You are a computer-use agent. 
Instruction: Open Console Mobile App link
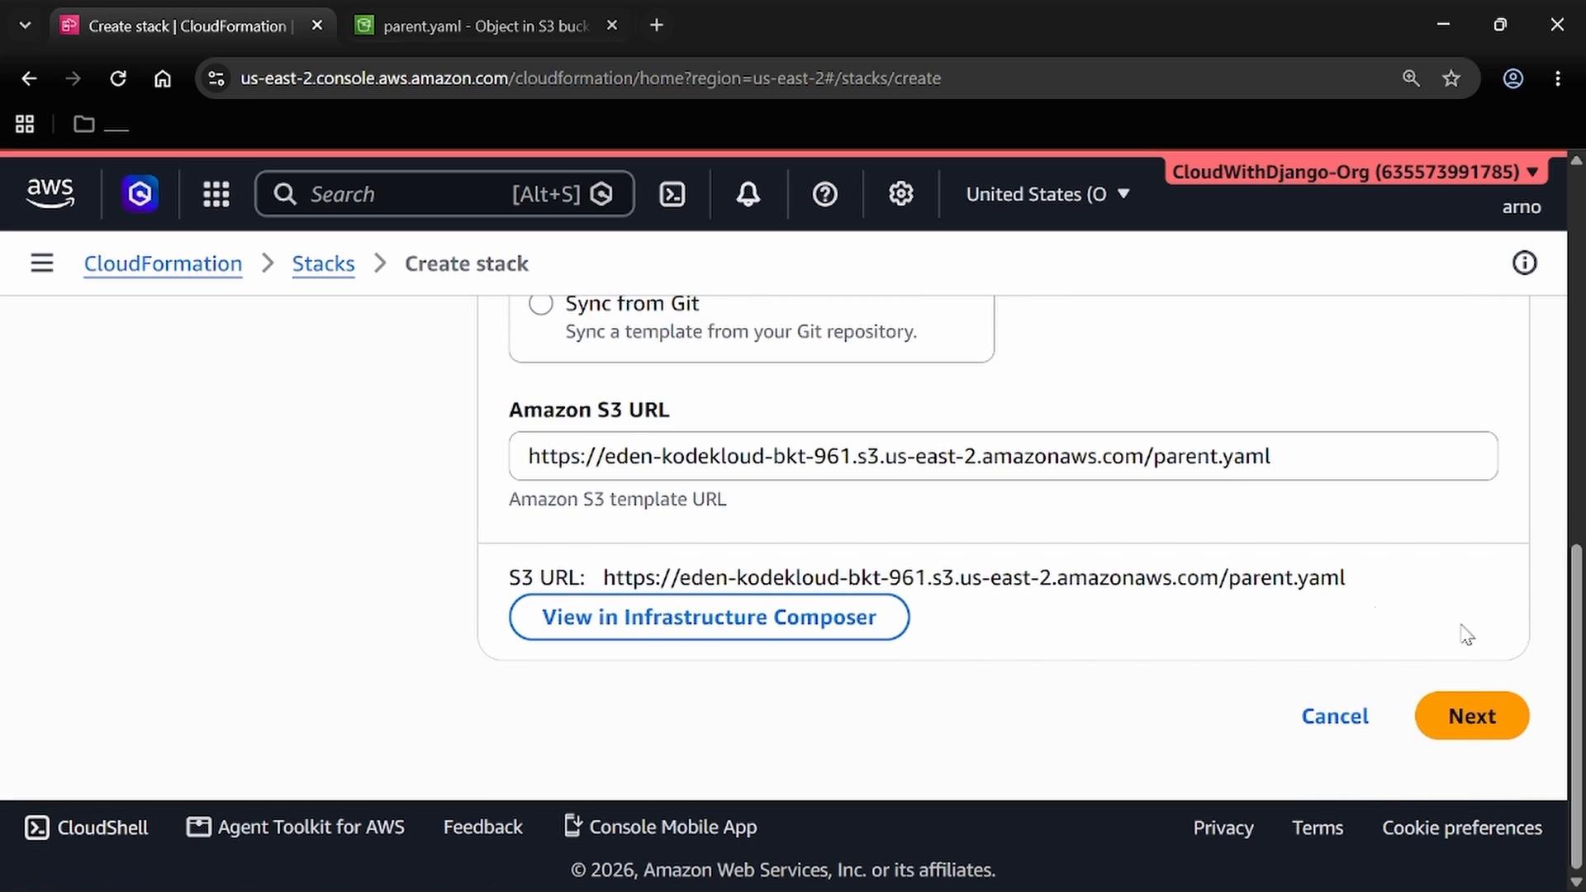[661, 828]
